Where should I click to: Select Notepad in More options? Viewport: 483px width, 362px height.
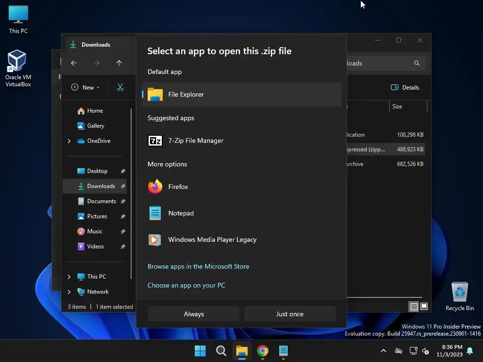point(241,213)
